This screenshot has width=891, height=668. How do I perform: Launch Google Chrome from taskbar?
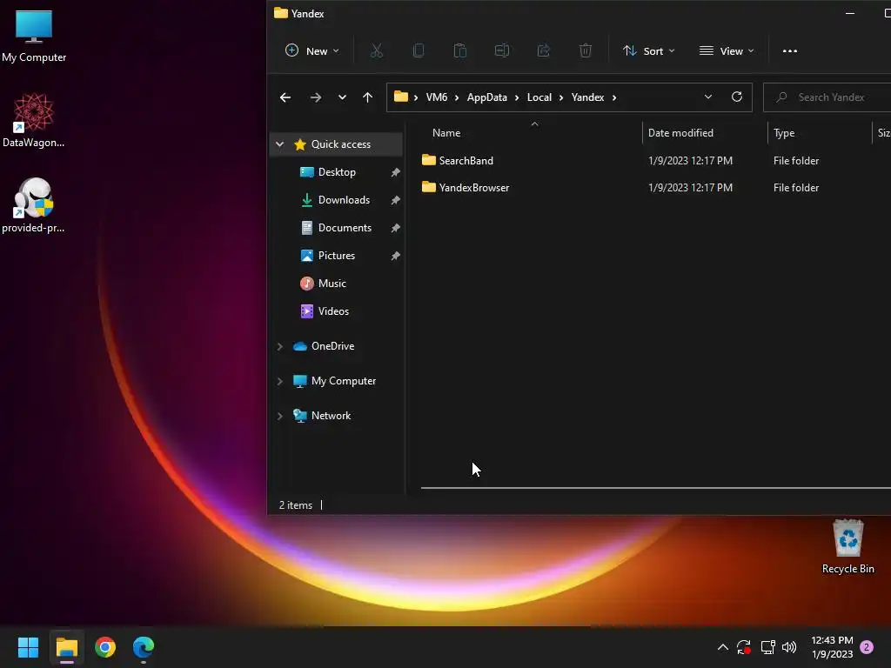click(x=105, y=647)
